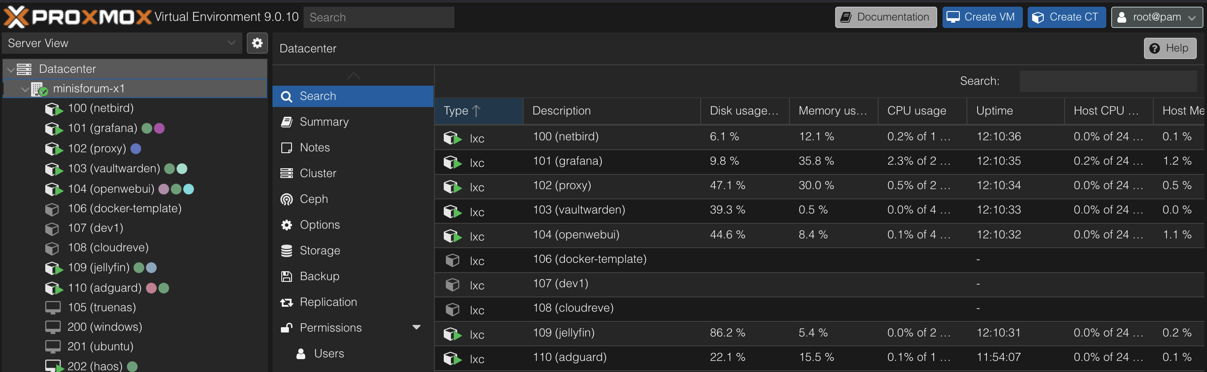
Task: Sort by the Type column header
Action: [479, 111]
